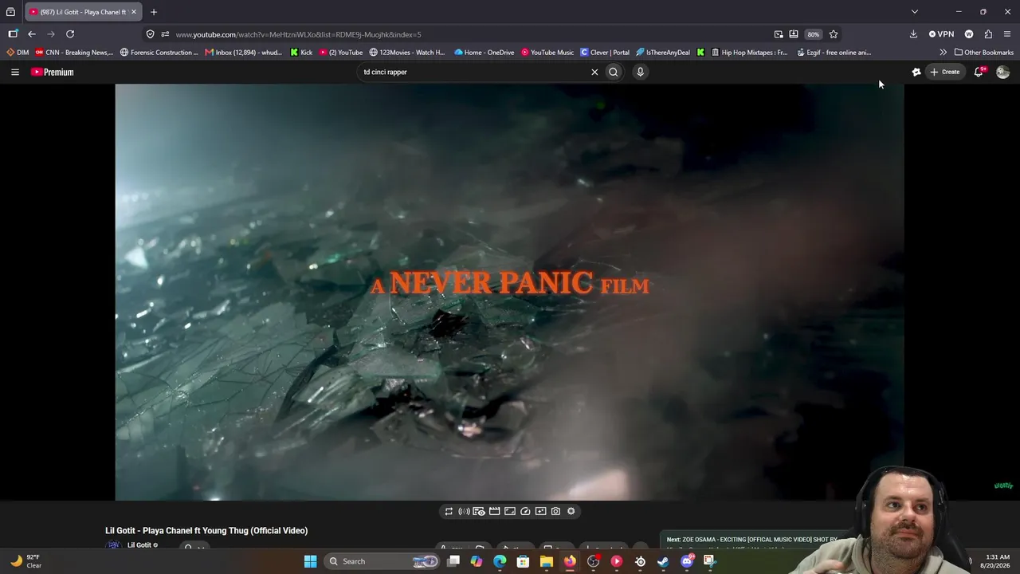Open the YouTube Music bookmark

tap(547, 53)
